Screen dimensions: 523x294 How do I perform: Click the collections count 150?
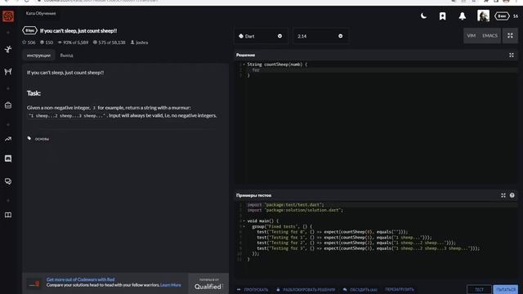47,42
